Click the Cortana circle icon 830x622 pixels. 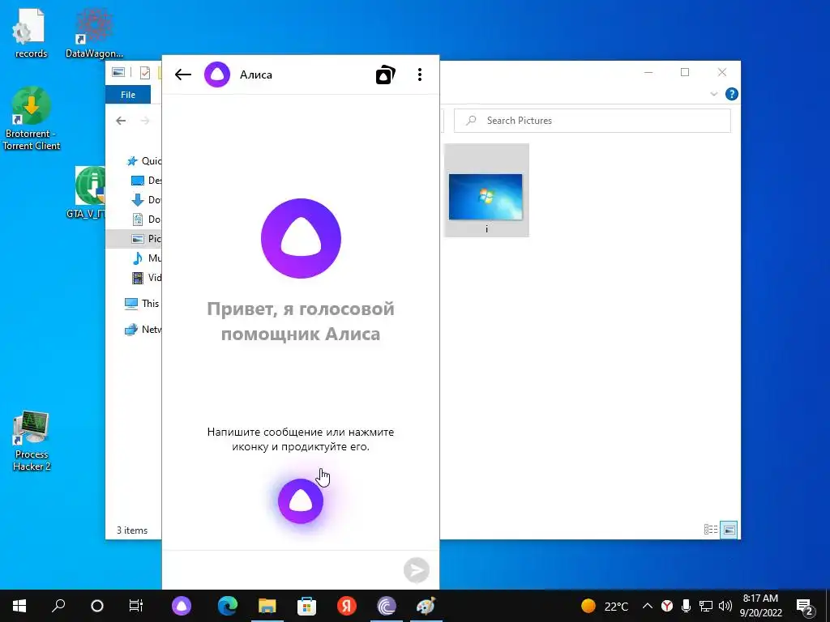tap(97, 606)
